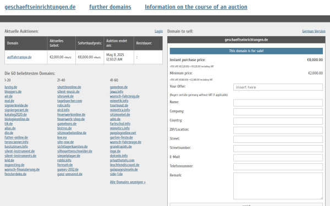Open signierkreide.de domain link
Viewport: 330px width, 206px height.
(16, 105)
